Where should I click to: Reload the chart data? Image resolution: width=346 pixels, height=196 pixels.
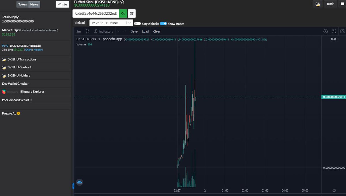tap(80, 23)
